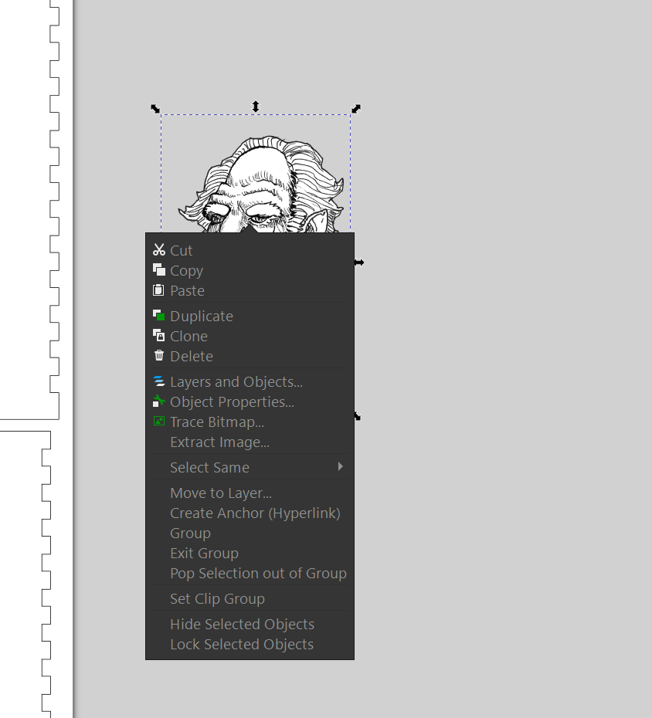
Task: Click the green Duplicate icon
Action: pyautogui.click(x=159, y=316)
